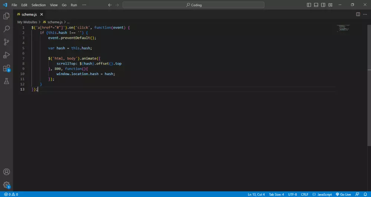371x197 pixels.
Task: Click 'click' string on line 1
Action: point(83,28)
